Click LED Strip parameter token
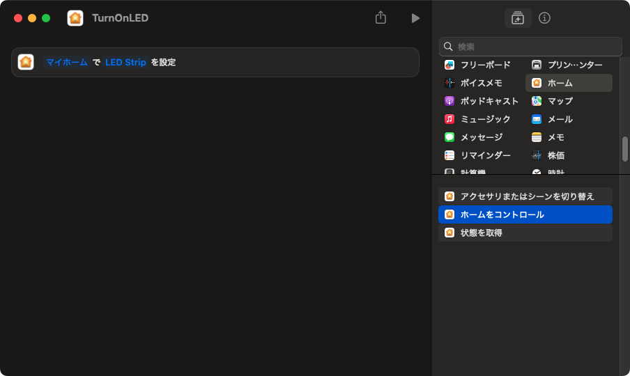 tap(125, 62)
